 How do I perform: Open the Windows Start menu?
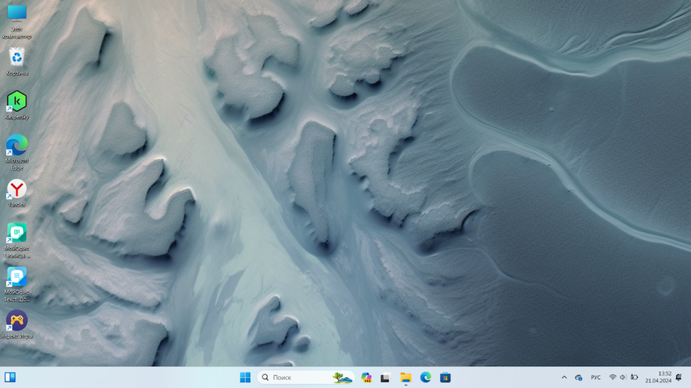[245, 377]
